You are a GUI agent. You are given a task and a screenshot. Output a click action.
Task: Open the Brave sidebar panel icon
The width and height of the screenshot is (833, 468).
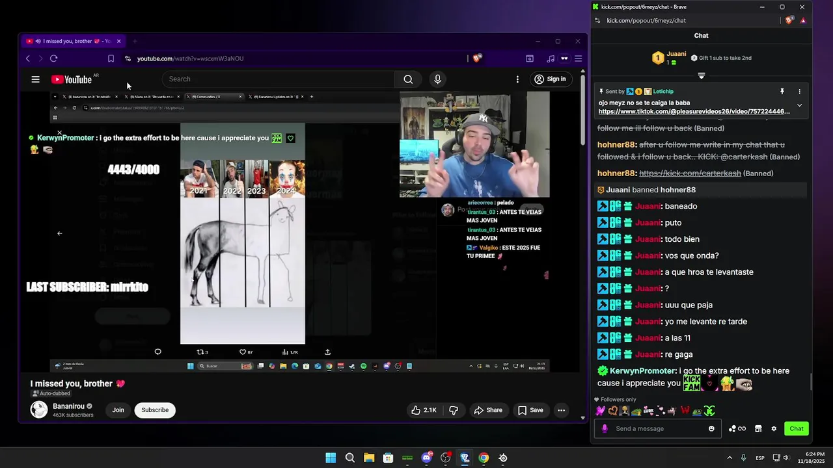(x=530, y=58)
